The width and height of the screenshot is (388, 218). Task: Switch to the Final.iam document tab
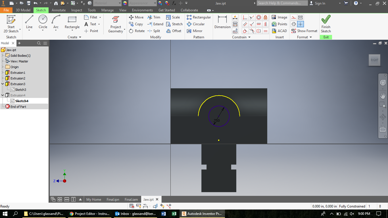pyautogui.click(x=131, y=200)
